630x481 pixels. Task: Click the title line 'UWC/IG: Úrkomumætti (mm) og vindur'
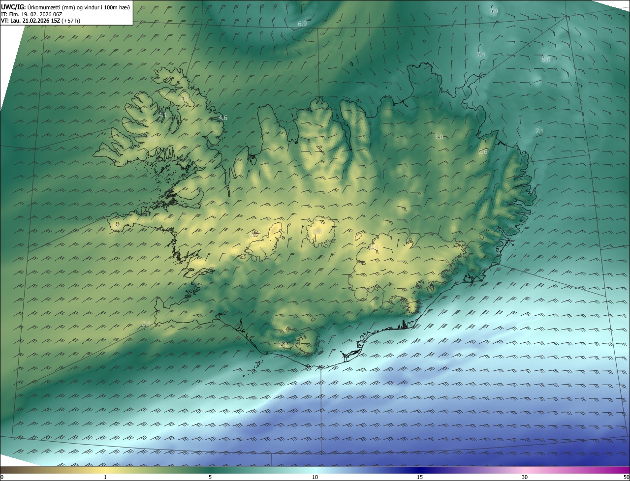(x=65, y=7)
